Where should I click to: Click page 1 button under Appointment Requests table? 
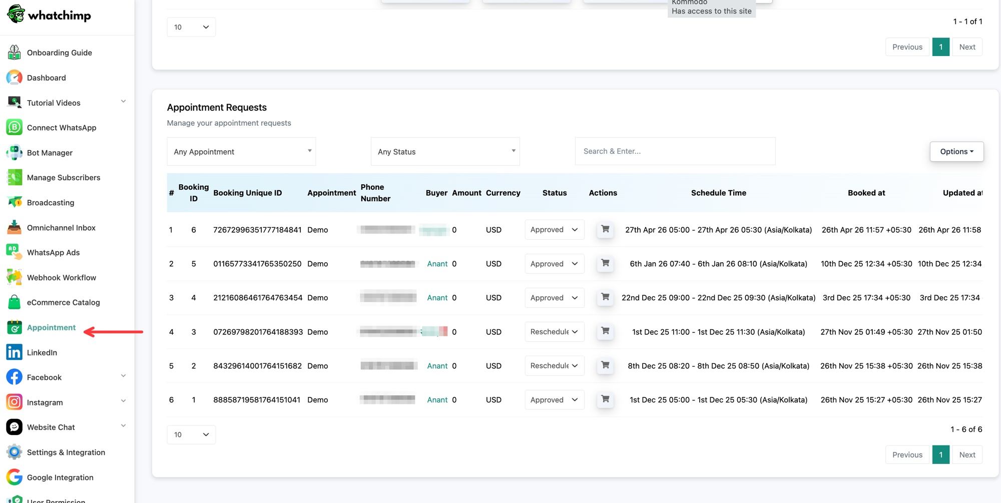(x=941, y=454)
